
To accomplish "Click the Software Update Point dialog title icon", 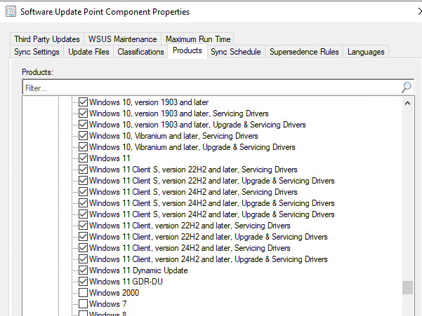I will (11, 11).
